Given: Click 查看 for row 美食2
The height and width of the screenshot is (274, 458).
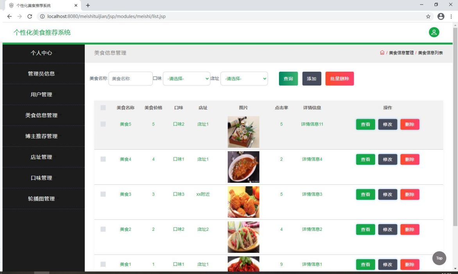Looking at the screenshot, I should click(x=365, y=230).
